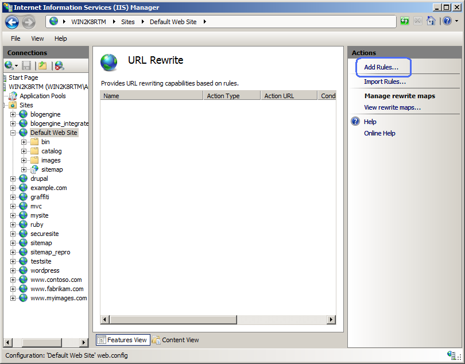Open the File menu
This screenshot has height=364, width=465.
15,38
